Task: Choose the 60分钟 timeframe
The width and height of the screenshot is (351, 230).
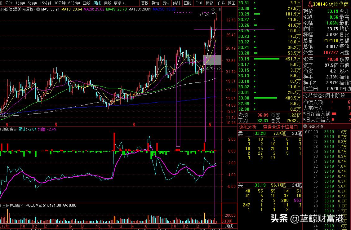Action: pyautogui.click(x=74, y=3)
